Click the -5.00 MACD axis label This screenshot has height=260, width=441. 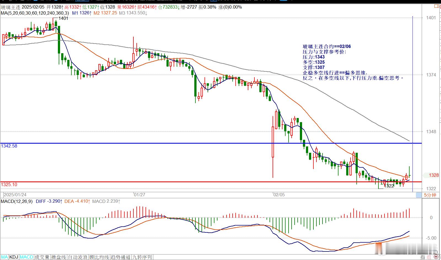click(432, 238)
